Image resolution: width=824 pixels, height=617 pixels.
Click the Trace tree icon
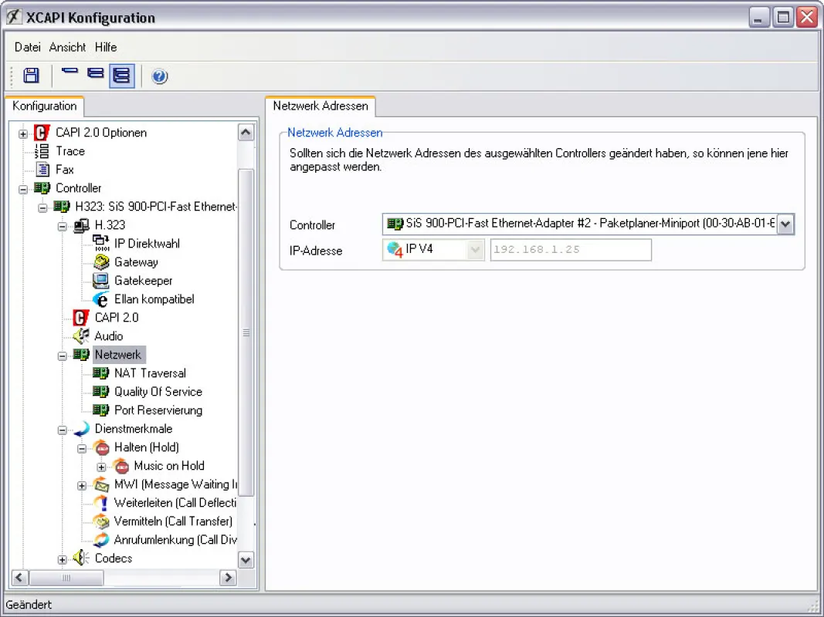click(42, 151)
